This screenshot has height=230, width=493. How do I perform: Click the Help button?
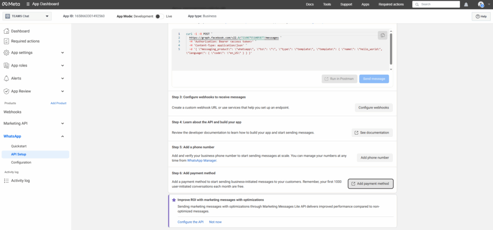pos(481,16)
